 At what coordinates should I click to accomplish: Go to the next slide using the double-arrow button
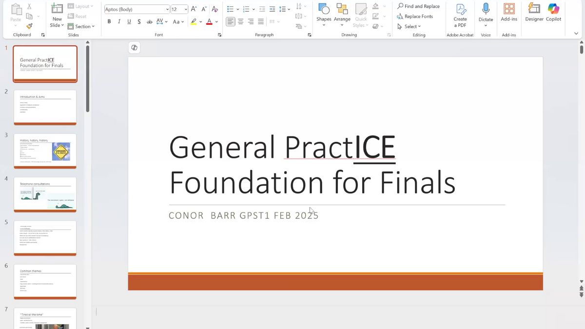pos(581,294)
